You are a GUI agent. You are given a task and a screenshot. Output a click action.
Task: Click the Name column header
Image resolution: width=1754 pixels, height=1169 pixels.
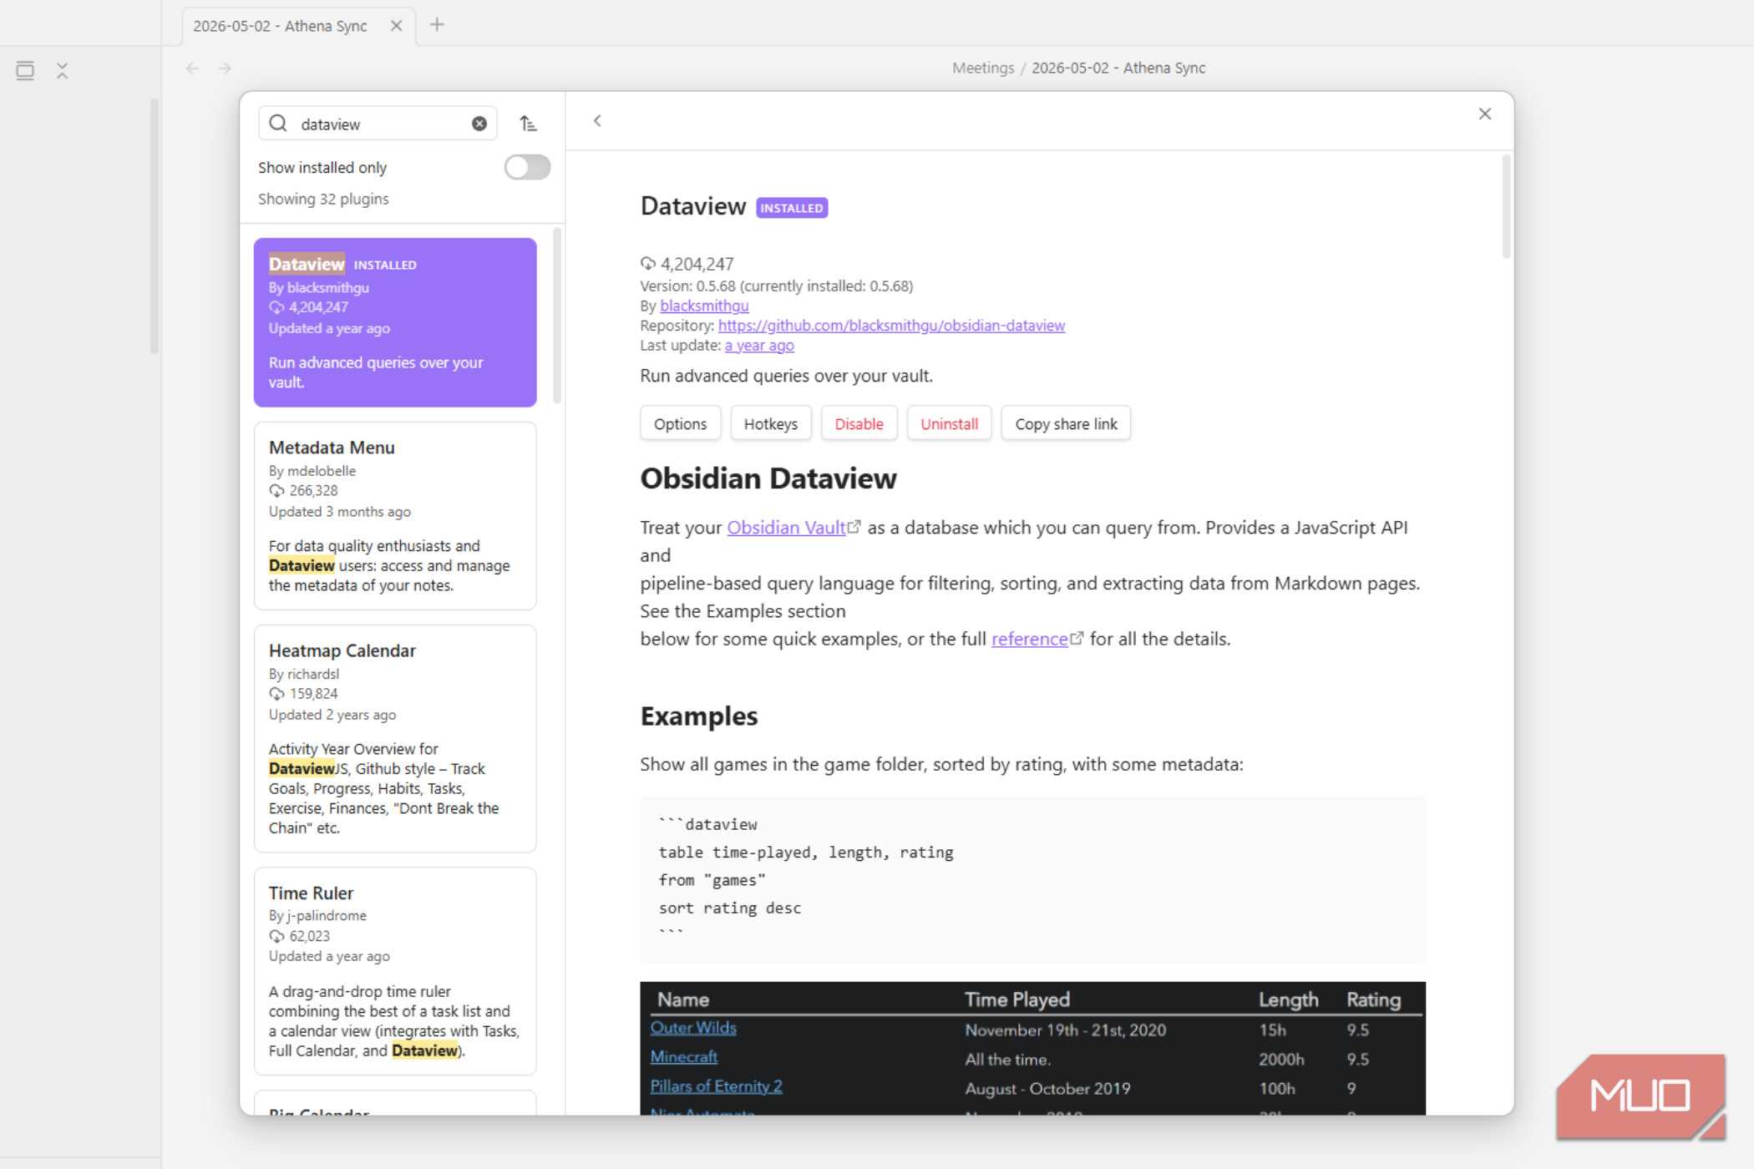pos(682,999)
